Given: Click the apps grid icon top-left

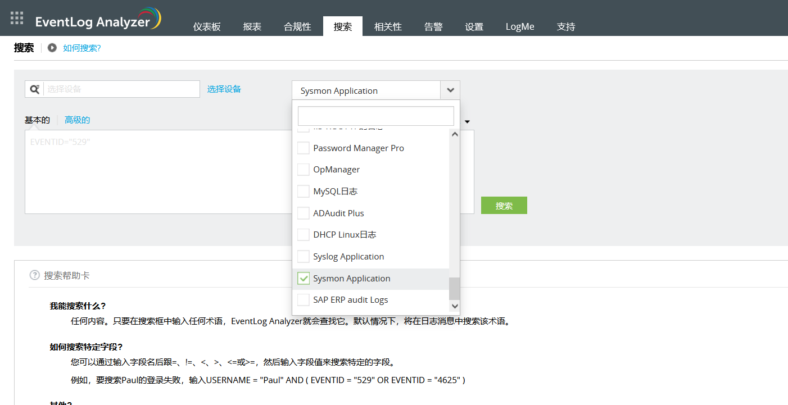Looking at the screenshot, I should point(16,17).
